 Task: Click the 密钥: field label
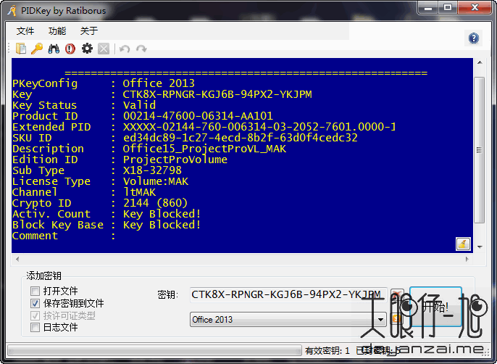168,295
